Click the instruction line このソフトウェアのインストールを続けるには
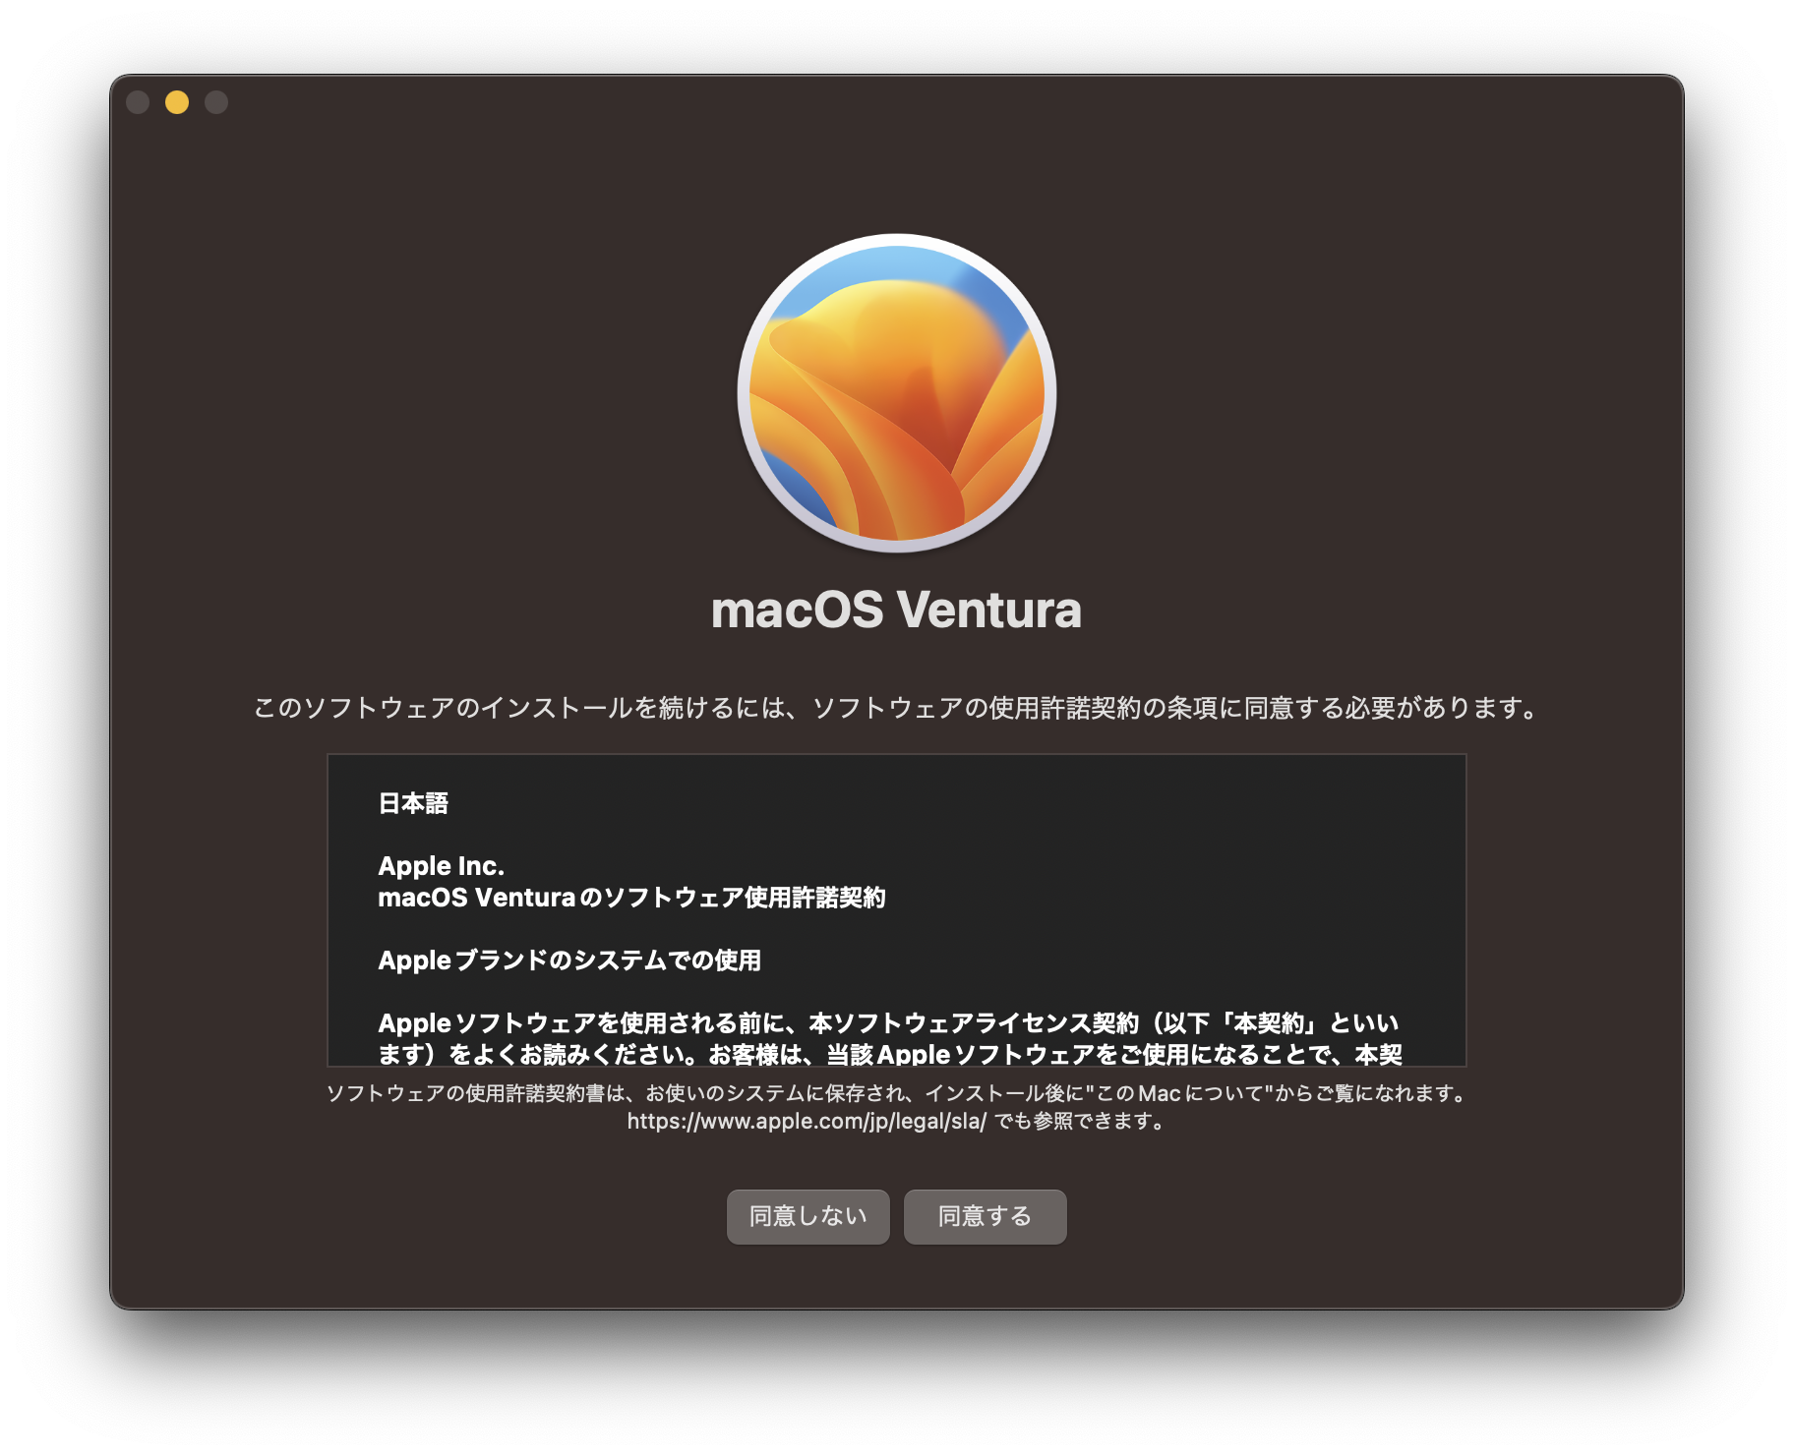1794x1455 pixels. tap(896, 708)
